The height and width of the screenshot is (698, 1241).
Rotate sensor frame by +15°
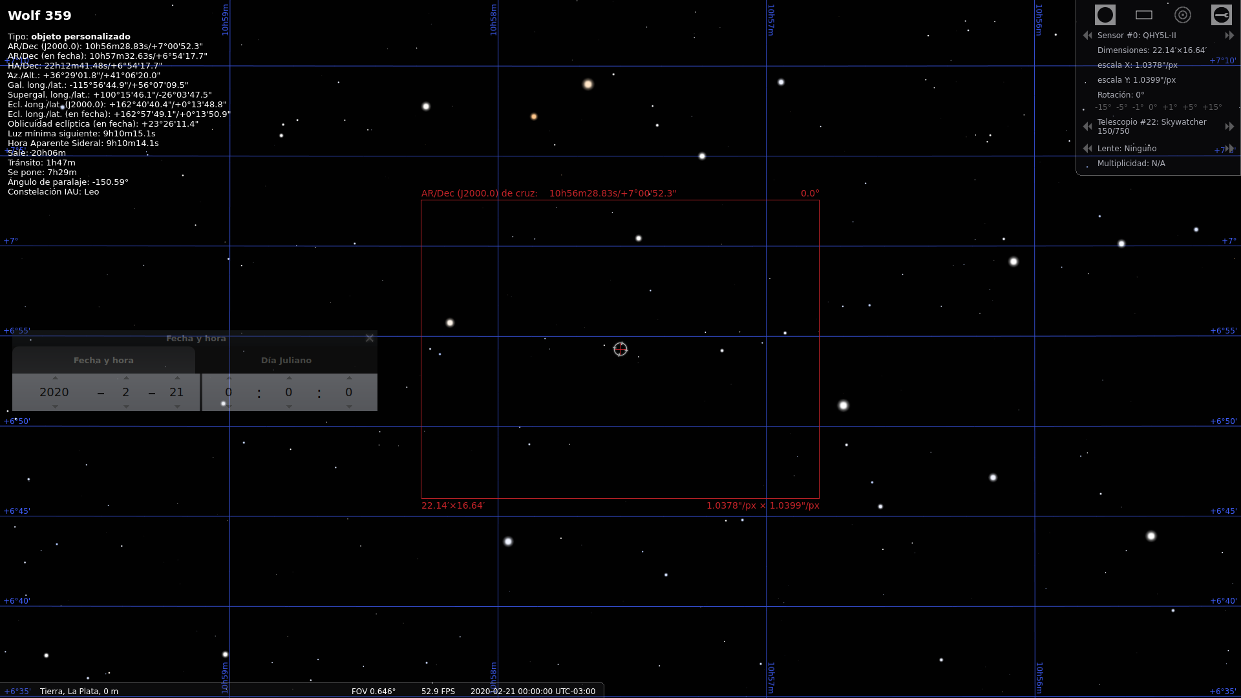(1211, 107)
